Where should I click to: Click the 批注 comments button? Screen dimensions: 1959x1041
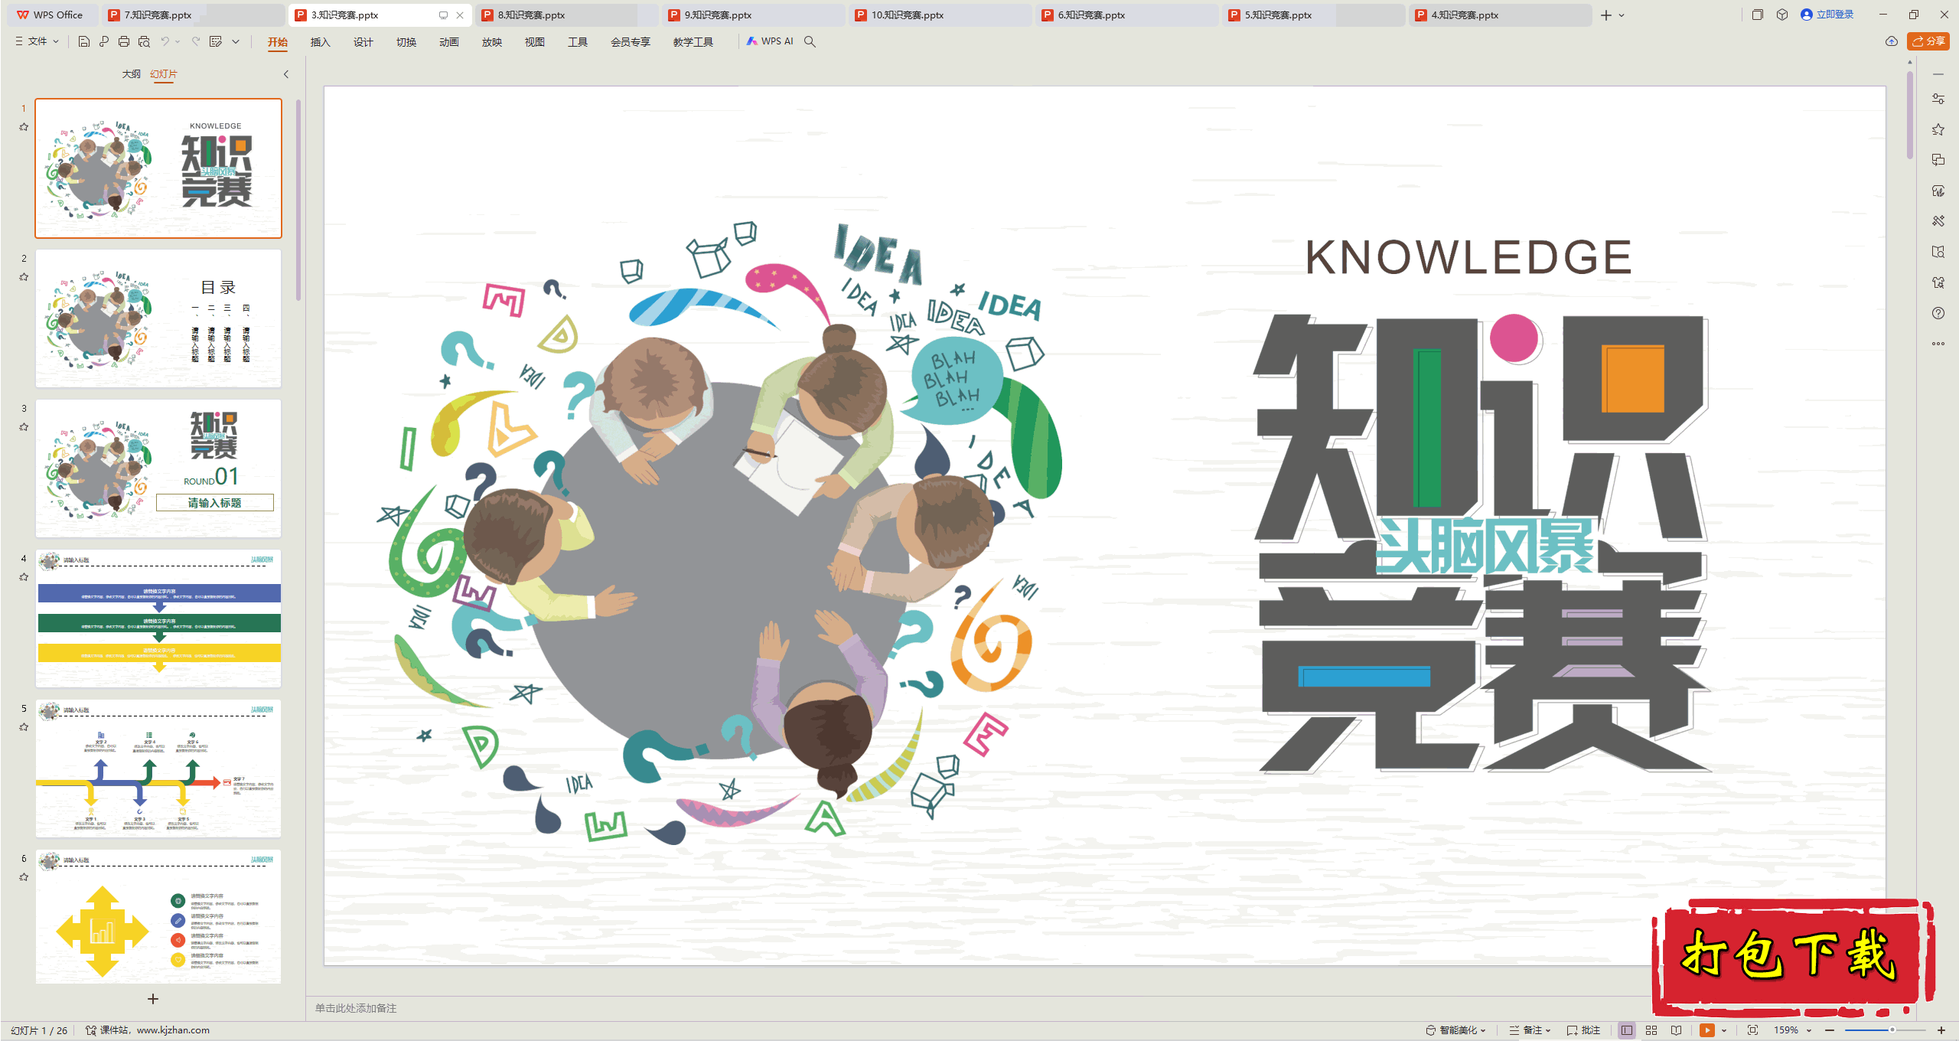point(1583,1030)
